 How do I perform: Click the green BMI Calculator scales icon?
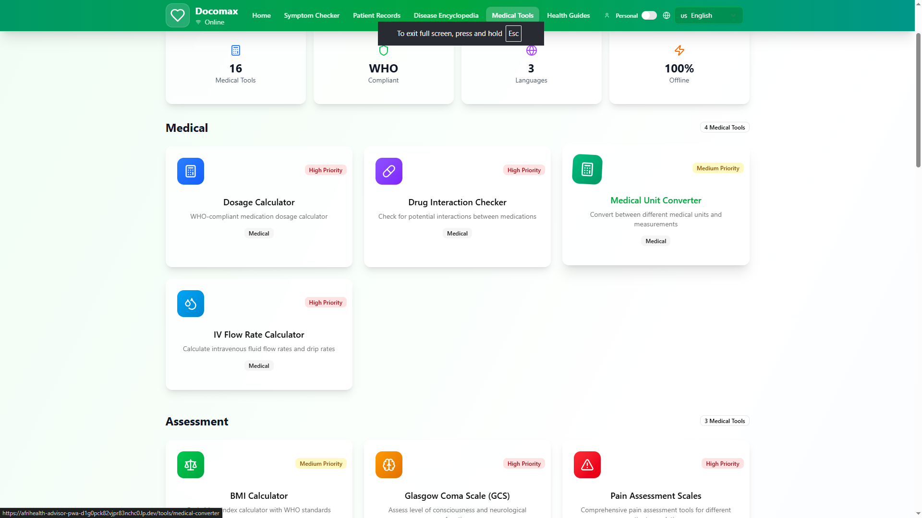click(191, 465)
